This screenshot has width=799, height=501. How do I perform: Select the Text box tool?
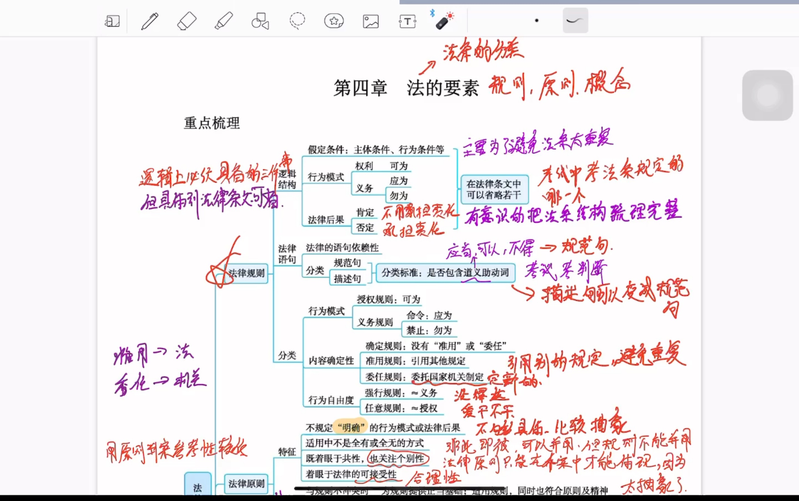407,22
